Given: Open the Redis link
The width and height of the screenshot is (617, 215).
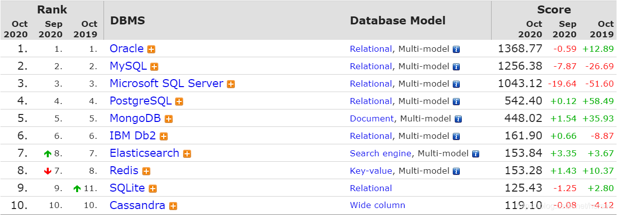Looking at the screenshot, I should click(124, 171).
